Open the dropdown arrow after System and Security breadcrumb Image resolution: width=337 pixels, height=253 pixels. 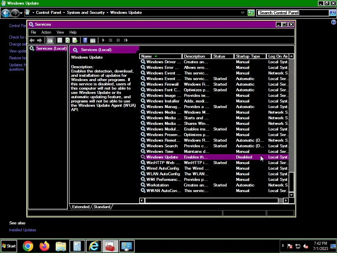tap(107, 13)
